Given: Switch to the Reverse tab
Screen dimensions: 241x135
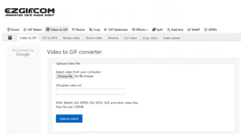Looking at the screenshot, I should (x=113, y=38).
